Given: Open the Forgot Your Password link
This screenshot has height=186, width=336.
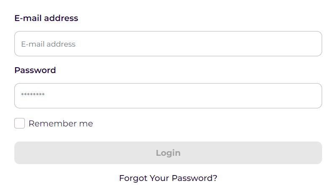Looking at the screenshot, I should tap(168, 178).
